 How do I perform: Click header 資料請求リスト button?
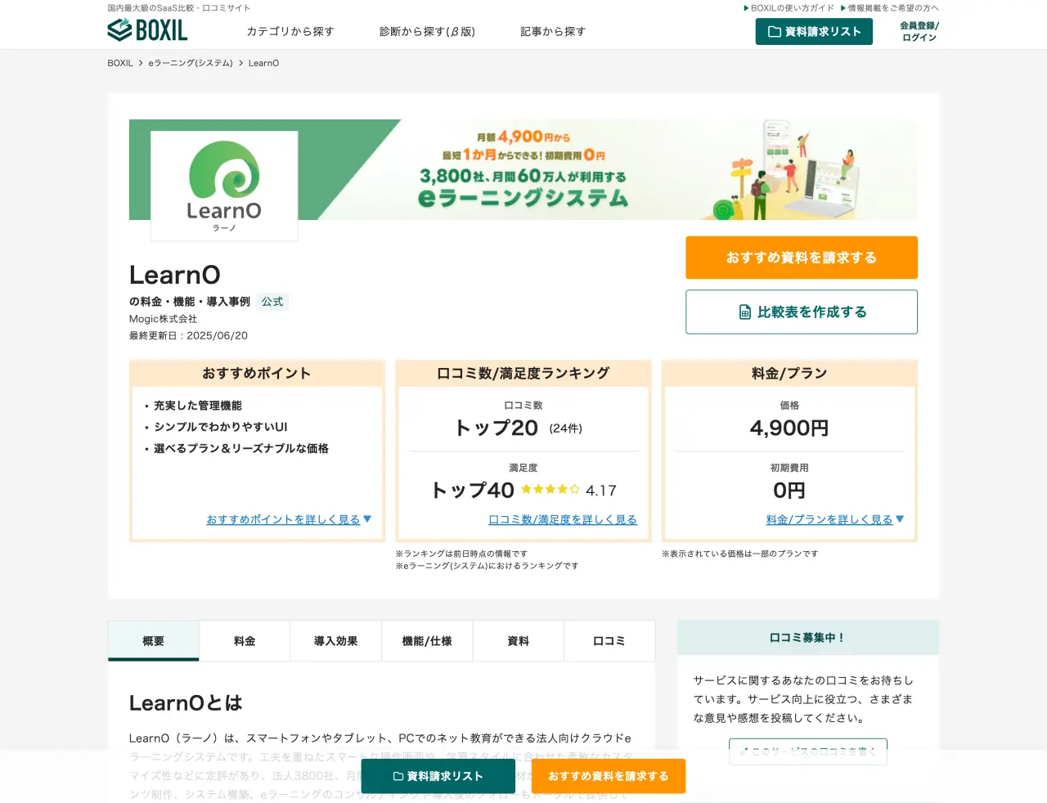[814, 32]
